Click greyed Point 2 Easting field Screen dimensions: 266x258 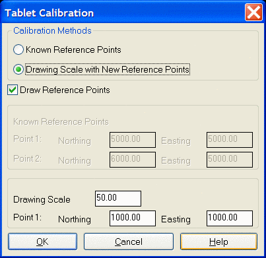point(230,160)
